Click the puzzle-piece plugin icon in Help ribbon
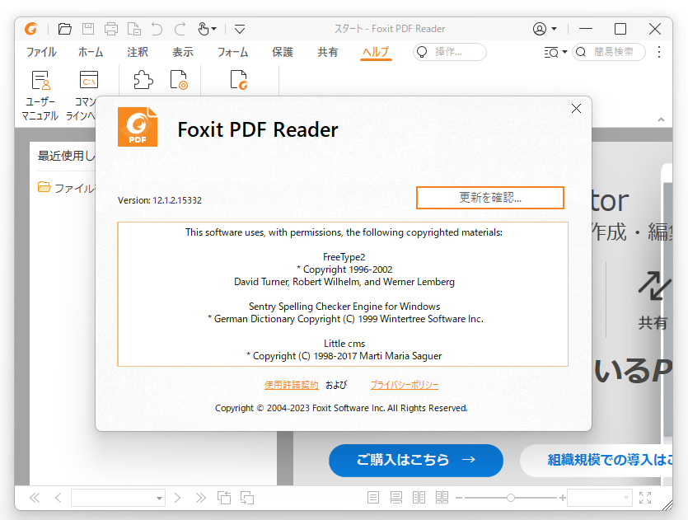 [142, 79]
